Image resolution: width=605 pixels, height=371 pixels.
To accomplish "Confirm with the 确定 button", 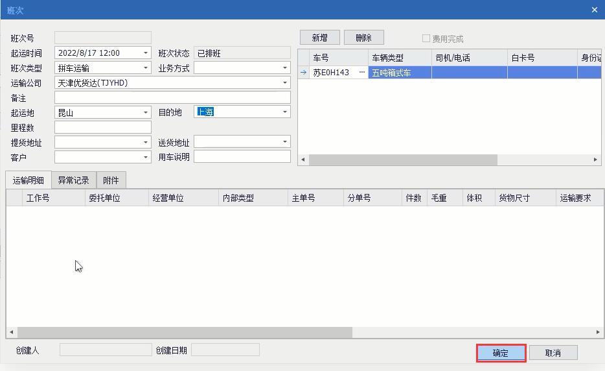I will click(x=501, y=353).
